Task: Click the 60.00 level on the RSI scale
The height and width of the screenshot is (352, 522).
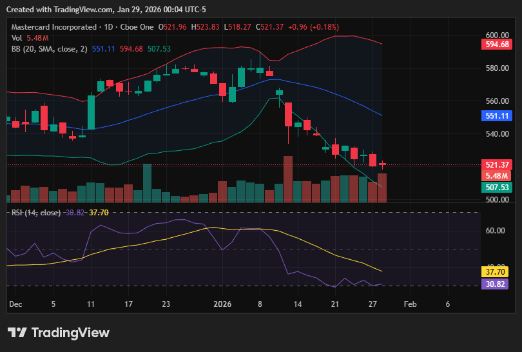Action: pos(495,231)
